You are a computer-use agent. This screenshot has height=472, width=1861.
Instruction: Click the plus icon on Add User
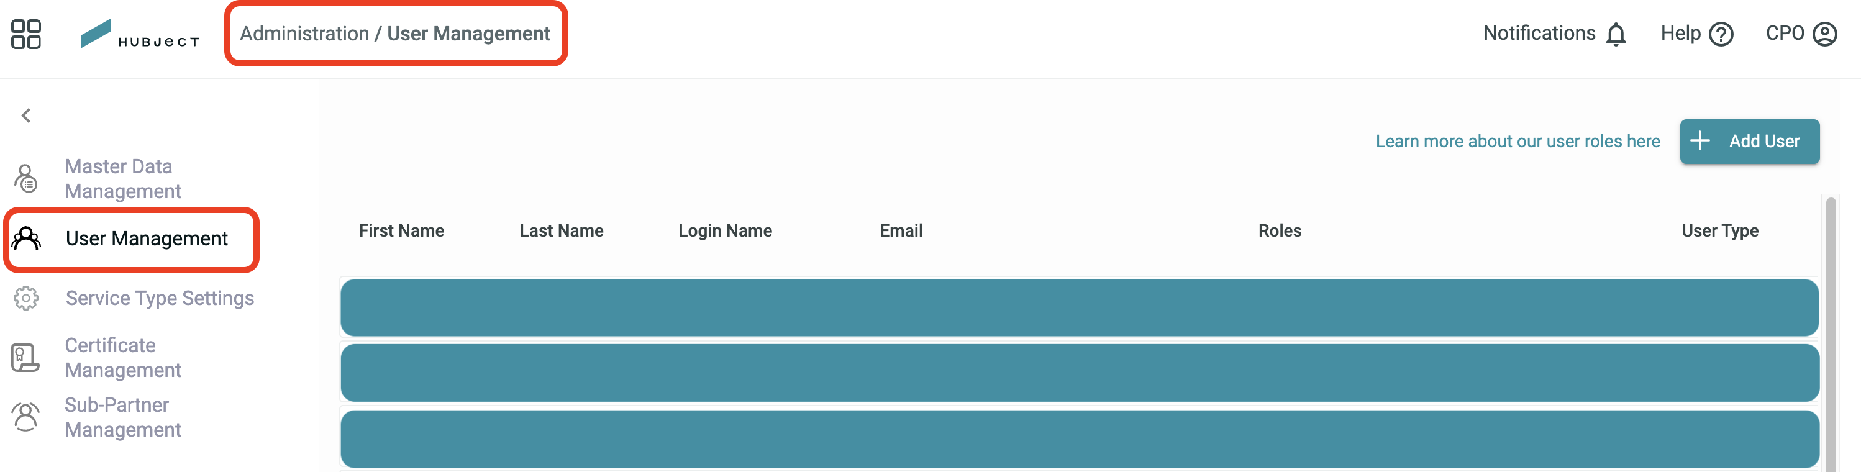[x=1701, y=141]
